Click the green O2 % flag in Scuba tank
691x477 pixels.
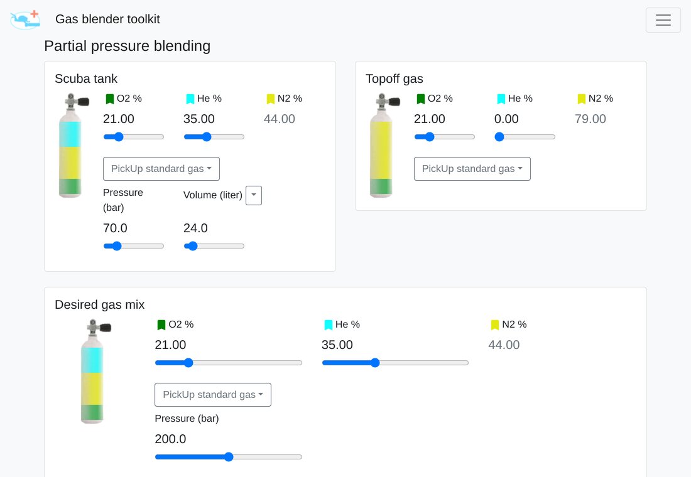[110, 99]
